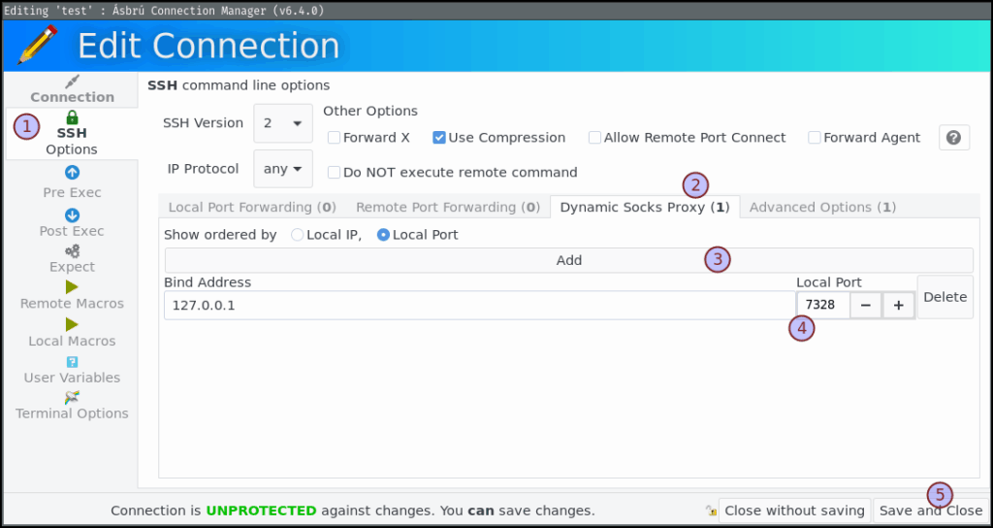
Task: Open the Pre Exec section
Action: (72, 182)
